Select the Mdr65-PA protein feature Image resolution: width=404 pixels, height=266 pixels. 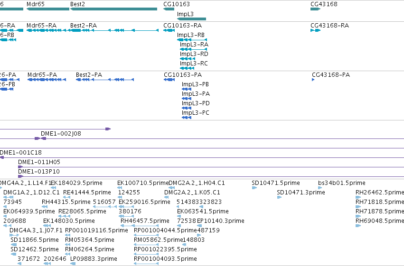coord(47,80)
